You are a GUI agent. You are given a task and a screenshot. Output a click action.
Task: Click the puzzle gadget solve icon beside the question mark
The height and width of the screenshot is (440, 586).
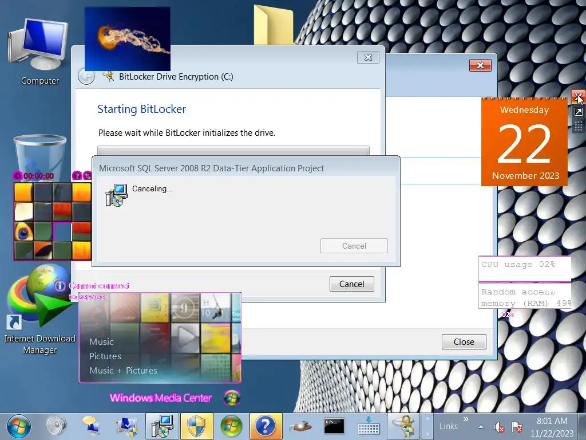87,175
